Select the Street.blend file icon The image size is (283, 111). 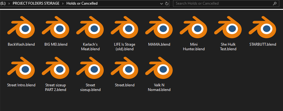pyautogui.click(x=125, y=68)
